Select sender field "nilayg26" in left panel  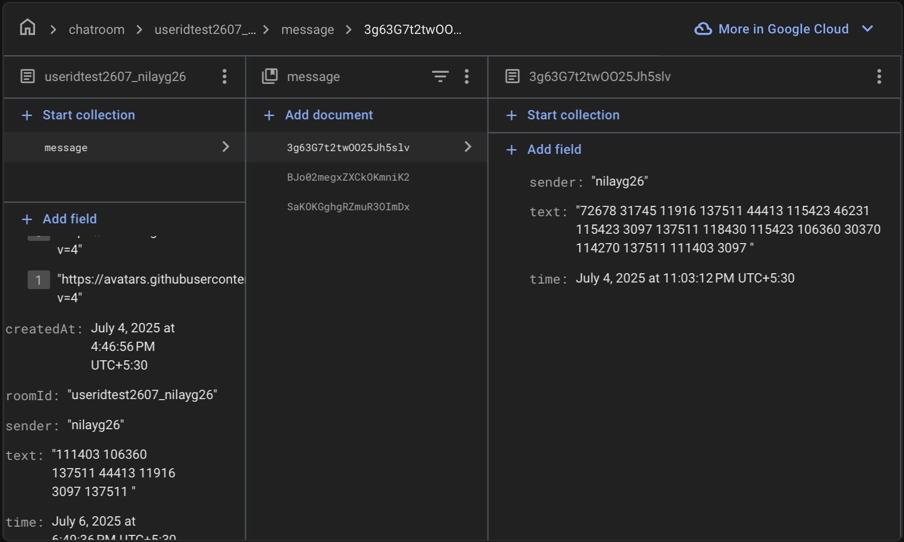(65, 425)
